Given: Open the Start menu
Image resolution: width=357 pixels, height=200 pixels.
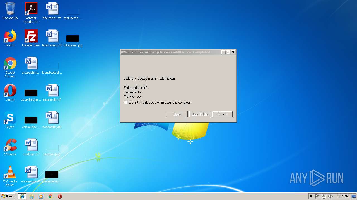Looking at the screenshot, I should (8, 196).
